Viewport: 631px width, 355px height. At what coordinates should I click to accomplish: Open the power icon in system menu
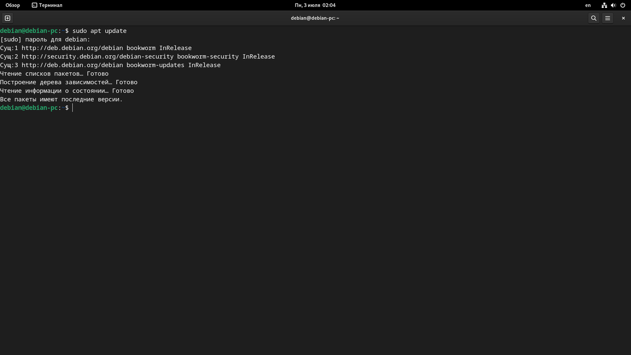click(x=623, y=5)
